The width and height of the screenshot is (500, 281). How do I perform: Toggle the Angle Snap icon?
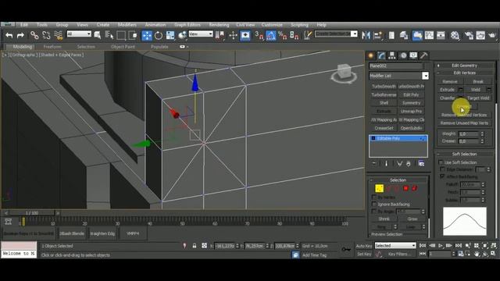[271, 35]
